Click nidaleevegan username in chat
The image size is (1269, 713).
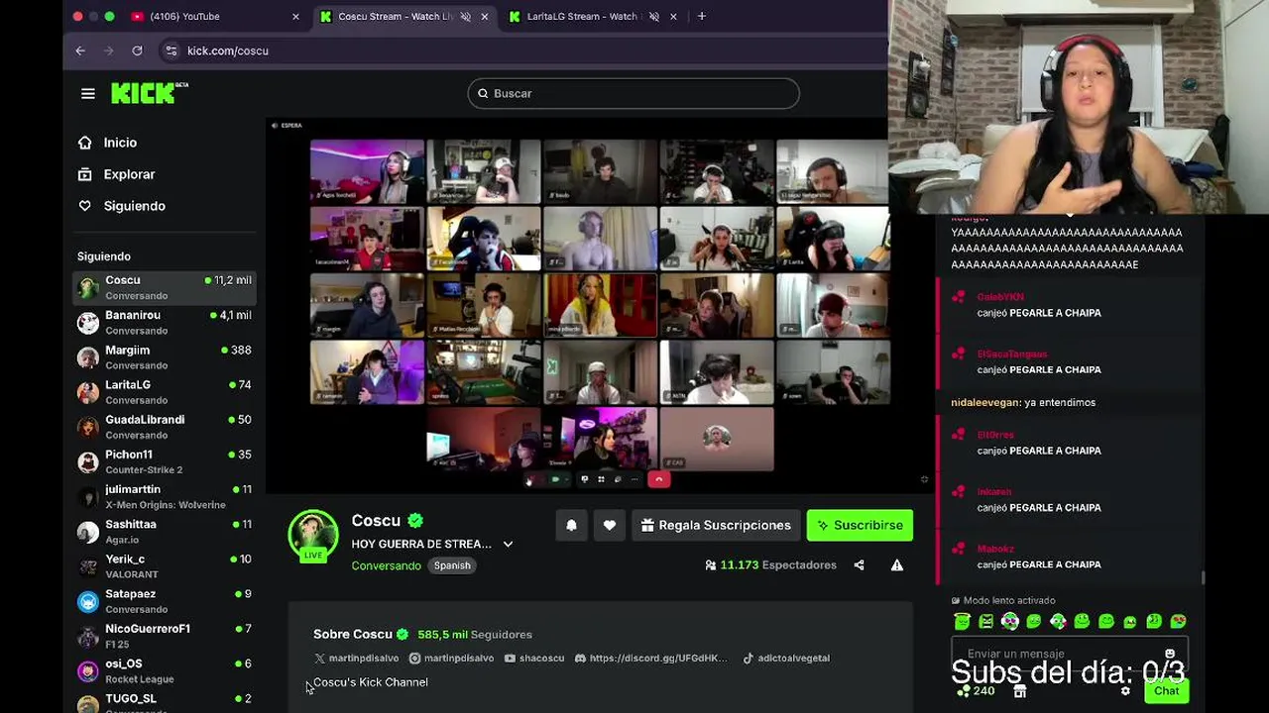[984, 403]
